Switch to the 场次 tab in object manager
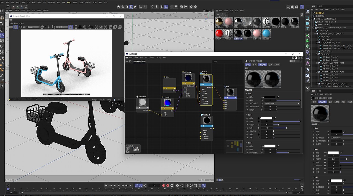Viewport: 353px width, 196px height. coord(320,6)
